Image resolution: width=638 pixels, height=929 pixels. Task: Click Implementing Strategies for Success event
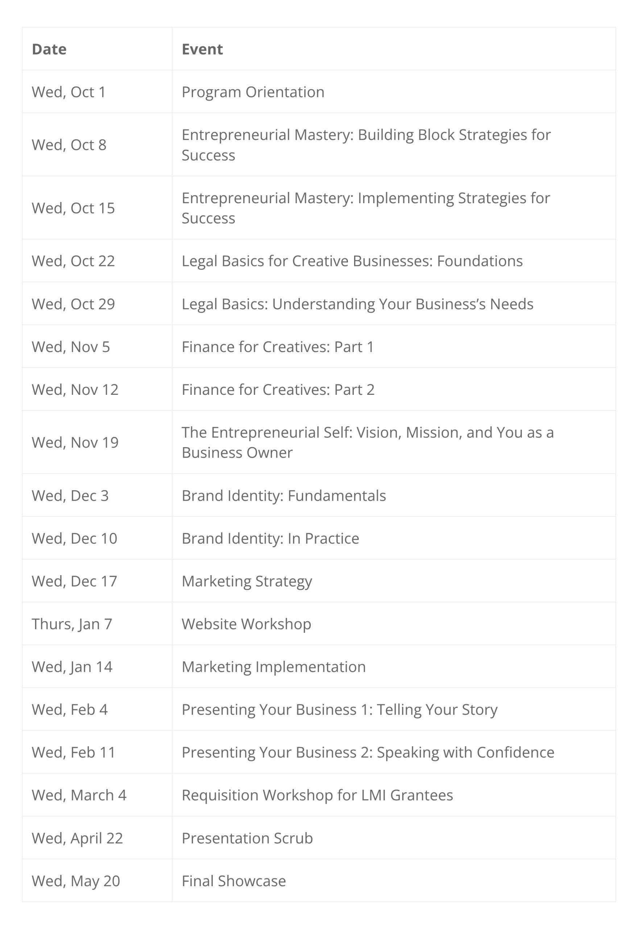[366, 208]
